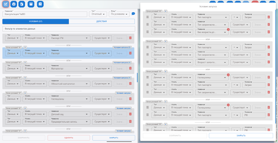Switch to the УСЛОВИЯ (57) tab
278x143 pixels.
click(35, 22)
